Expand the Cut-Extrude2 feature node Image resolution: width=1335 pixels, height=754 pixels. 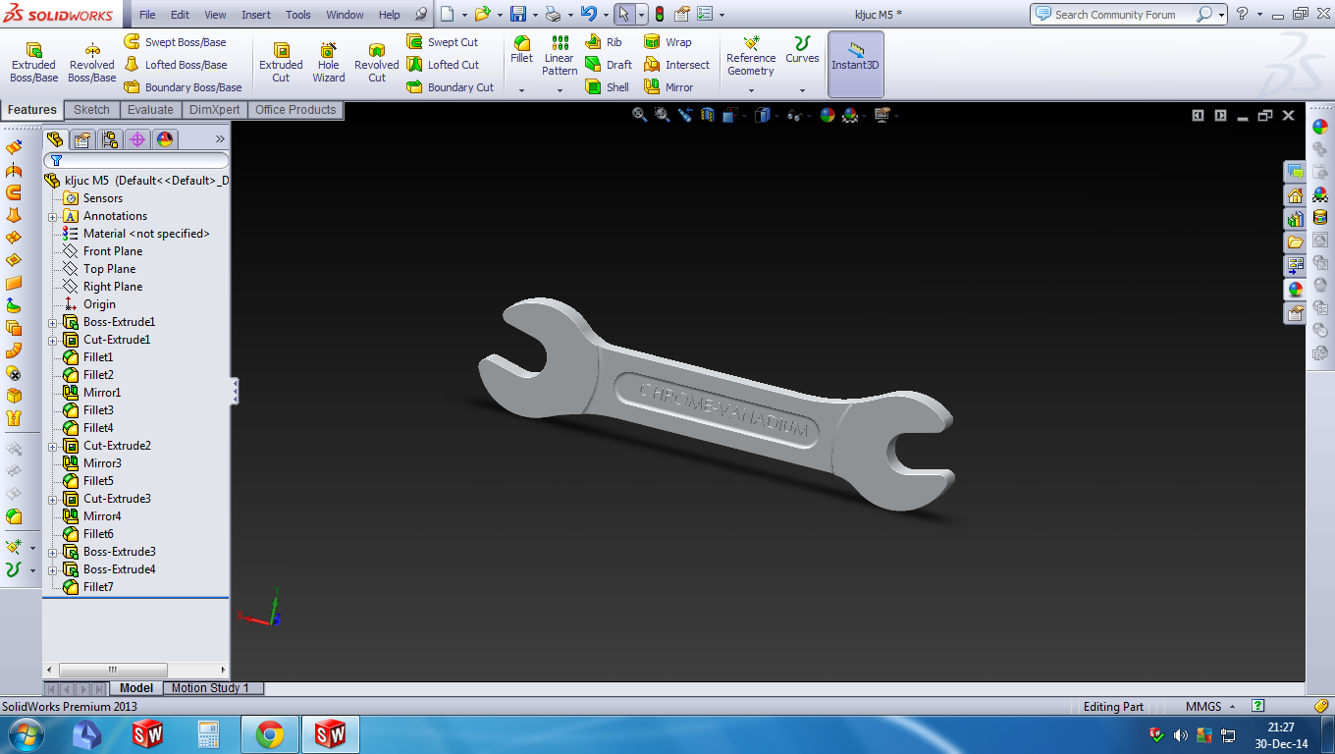pos(53,446)
